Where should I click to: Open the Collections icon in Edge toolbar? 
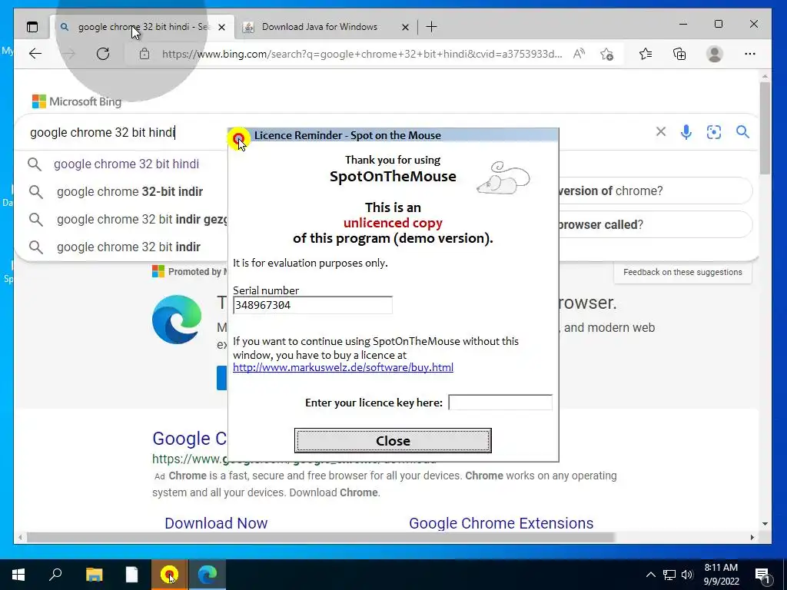tap(679, 54)
